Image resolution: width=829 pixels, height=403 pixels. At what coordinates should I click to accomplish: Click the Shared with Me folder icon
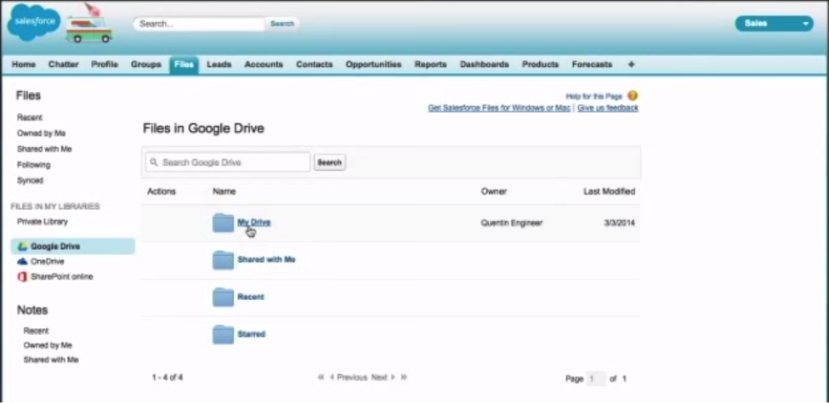223,260
